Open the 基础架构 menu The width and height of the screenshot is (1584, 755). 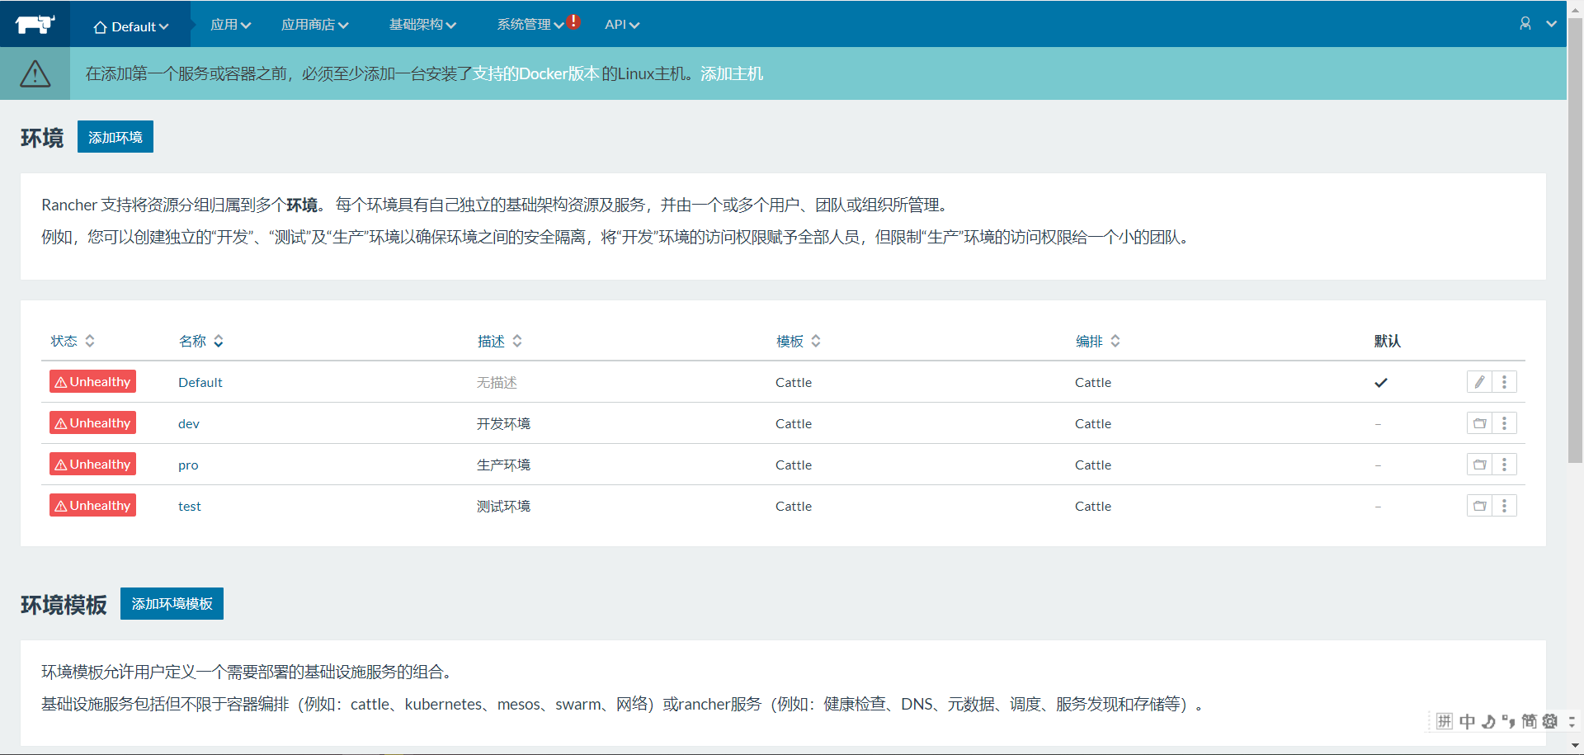coord(422,25)
